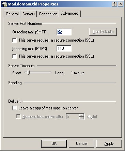
Task: Toggle Remove from server after checkbox
Action: tap(18, 117)
